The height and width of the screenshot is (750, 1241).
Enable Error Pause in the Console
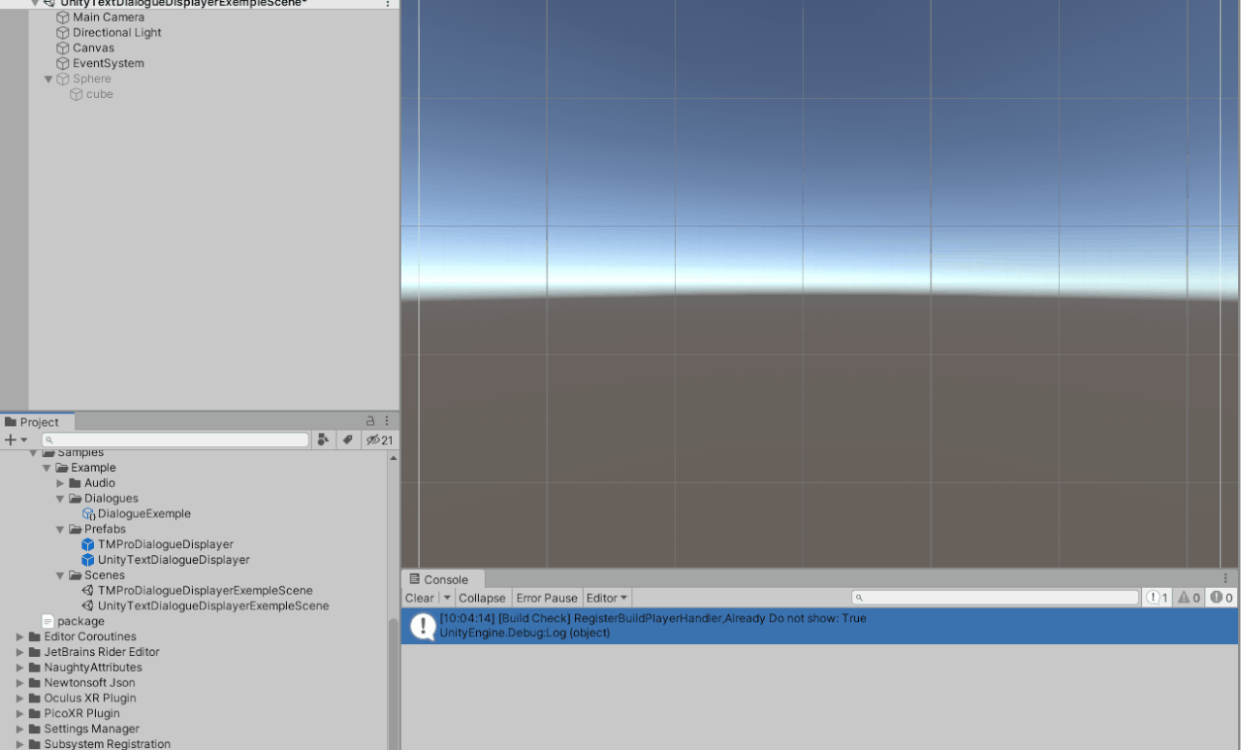[546, 598]
